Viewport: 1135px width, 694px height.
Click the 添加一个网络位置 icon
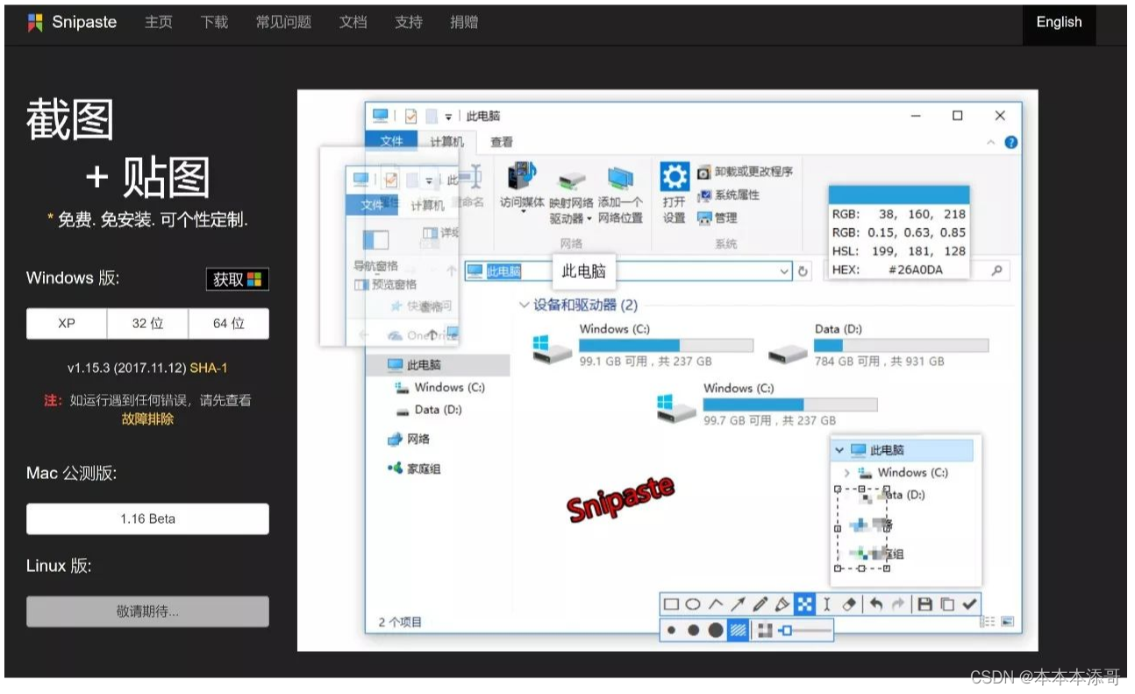(621, 180)
